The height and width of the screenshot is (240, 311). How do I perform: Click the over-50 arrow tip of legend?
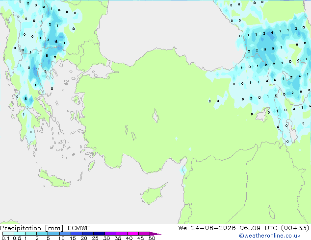tap(155, 234)
